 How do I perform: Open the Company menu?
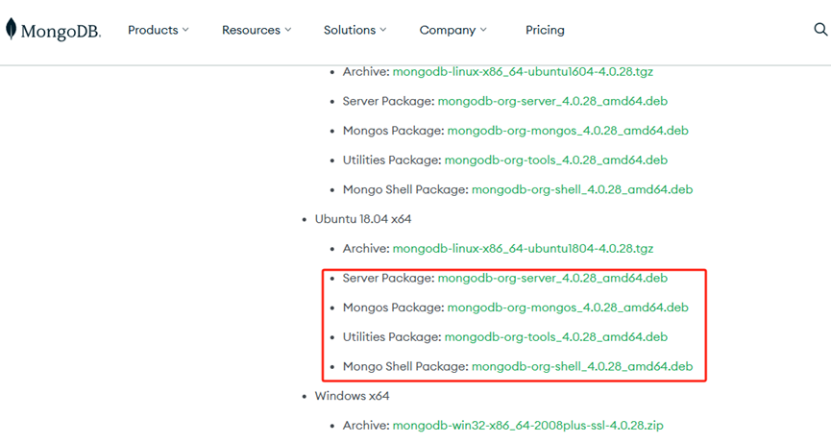coord(453,30)
